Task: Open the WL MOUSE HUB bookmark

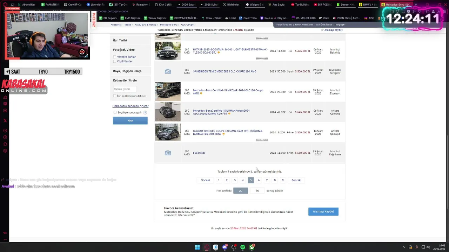Action: coord(303,18)
